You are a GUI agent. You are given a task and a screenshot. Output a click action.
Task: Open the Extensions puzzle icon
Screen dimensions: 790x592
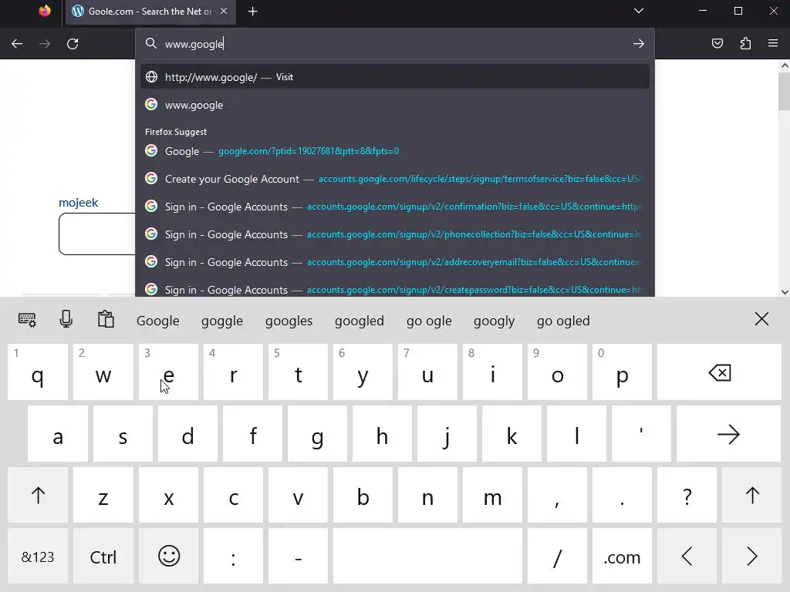coord(745,43)
